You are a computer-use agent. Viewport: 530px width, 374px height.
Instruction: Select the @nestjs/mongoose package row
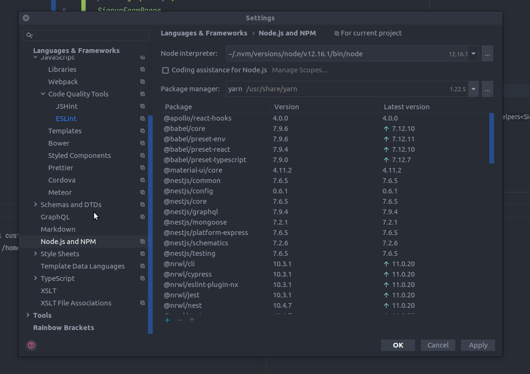click(x=325, y=222)
